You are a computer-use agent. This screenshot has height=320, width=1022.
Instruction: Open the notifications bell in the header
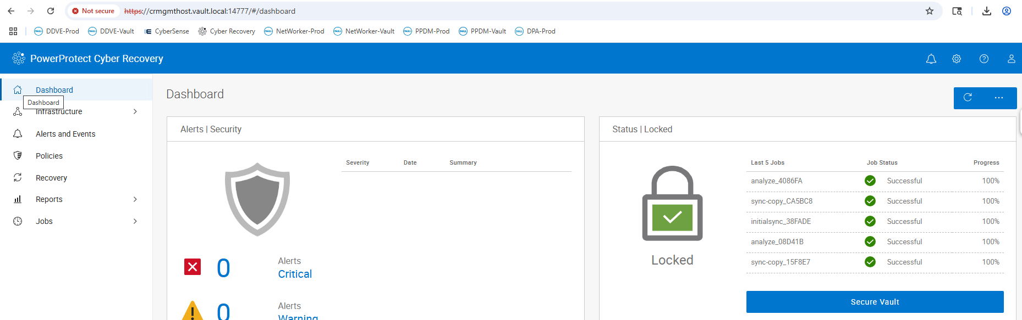coord(931,59)
